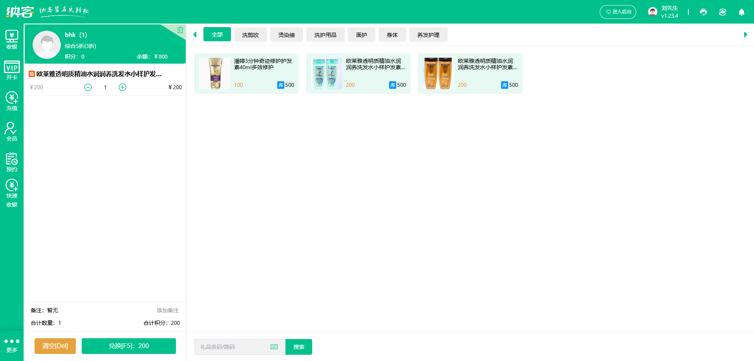Image resolution: width=754 pixels, height=361 pixels.
Task: Select the 潘婷3分钟奇迹修护护发素 product card
Action: tap(246, 73)
